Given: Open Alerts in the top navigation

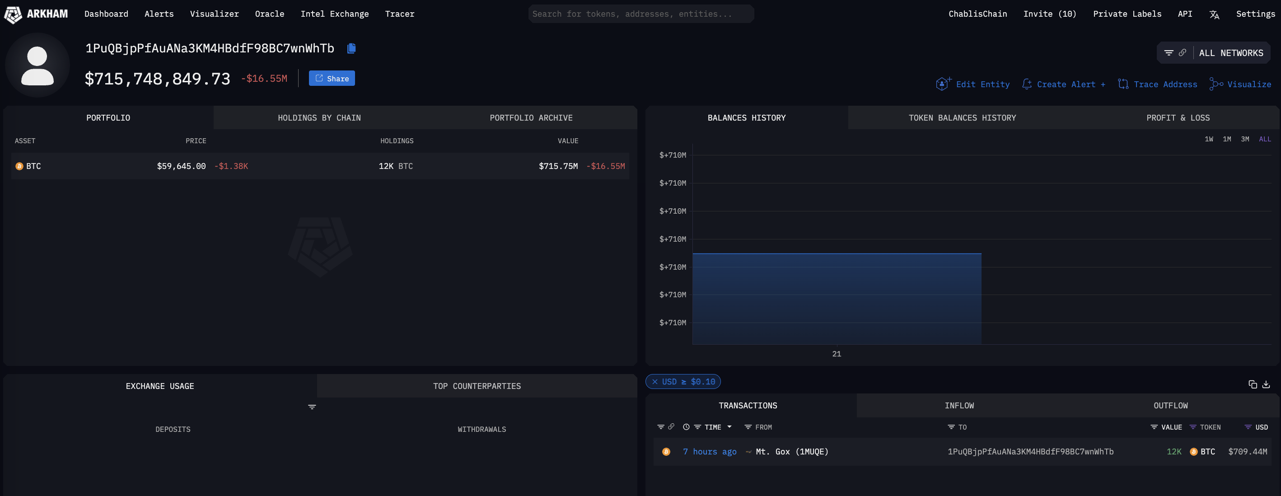Looking at the screenshot, I should pyautogui.click(x=159, y=14).
